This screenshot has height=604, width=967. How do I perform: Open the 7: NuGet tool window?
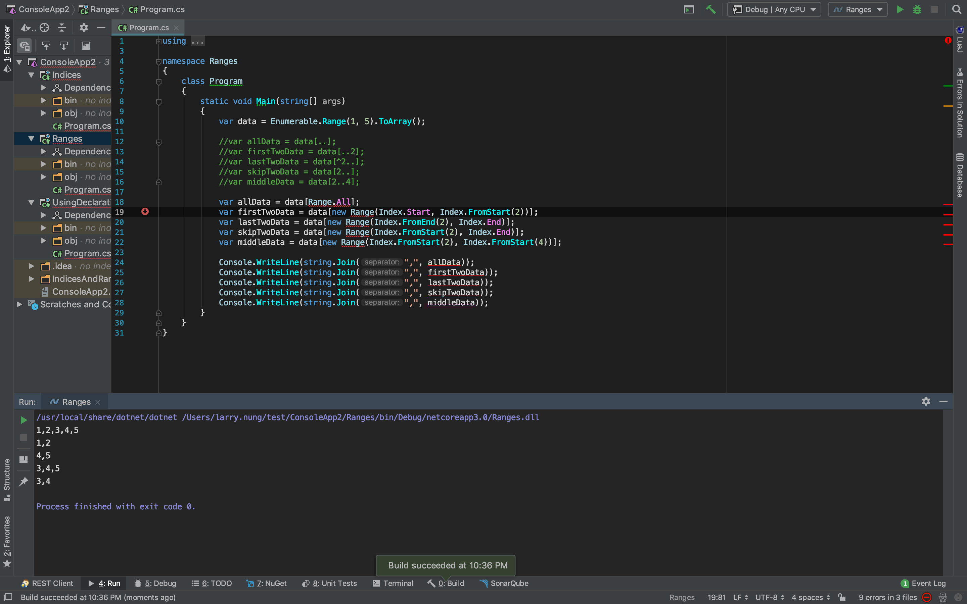267,583
